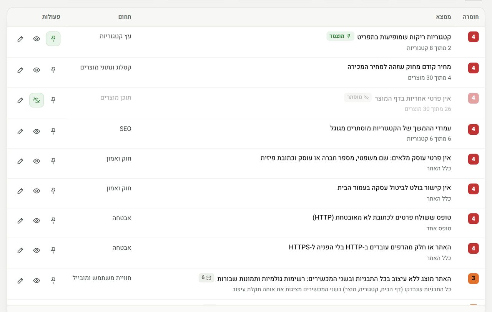
Task: Click the "2 מתוך 8 קטגוריות" subtitle
Action: [429, 48]
